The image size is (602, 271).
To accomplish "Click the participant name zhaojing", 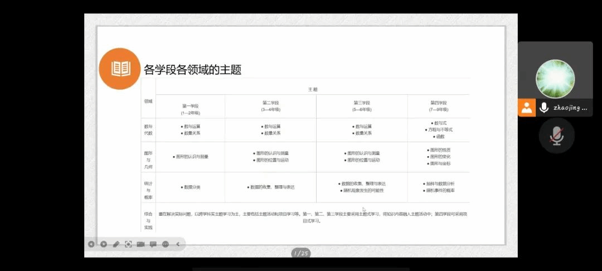I will pyautogui.click(x=570, y=108).
